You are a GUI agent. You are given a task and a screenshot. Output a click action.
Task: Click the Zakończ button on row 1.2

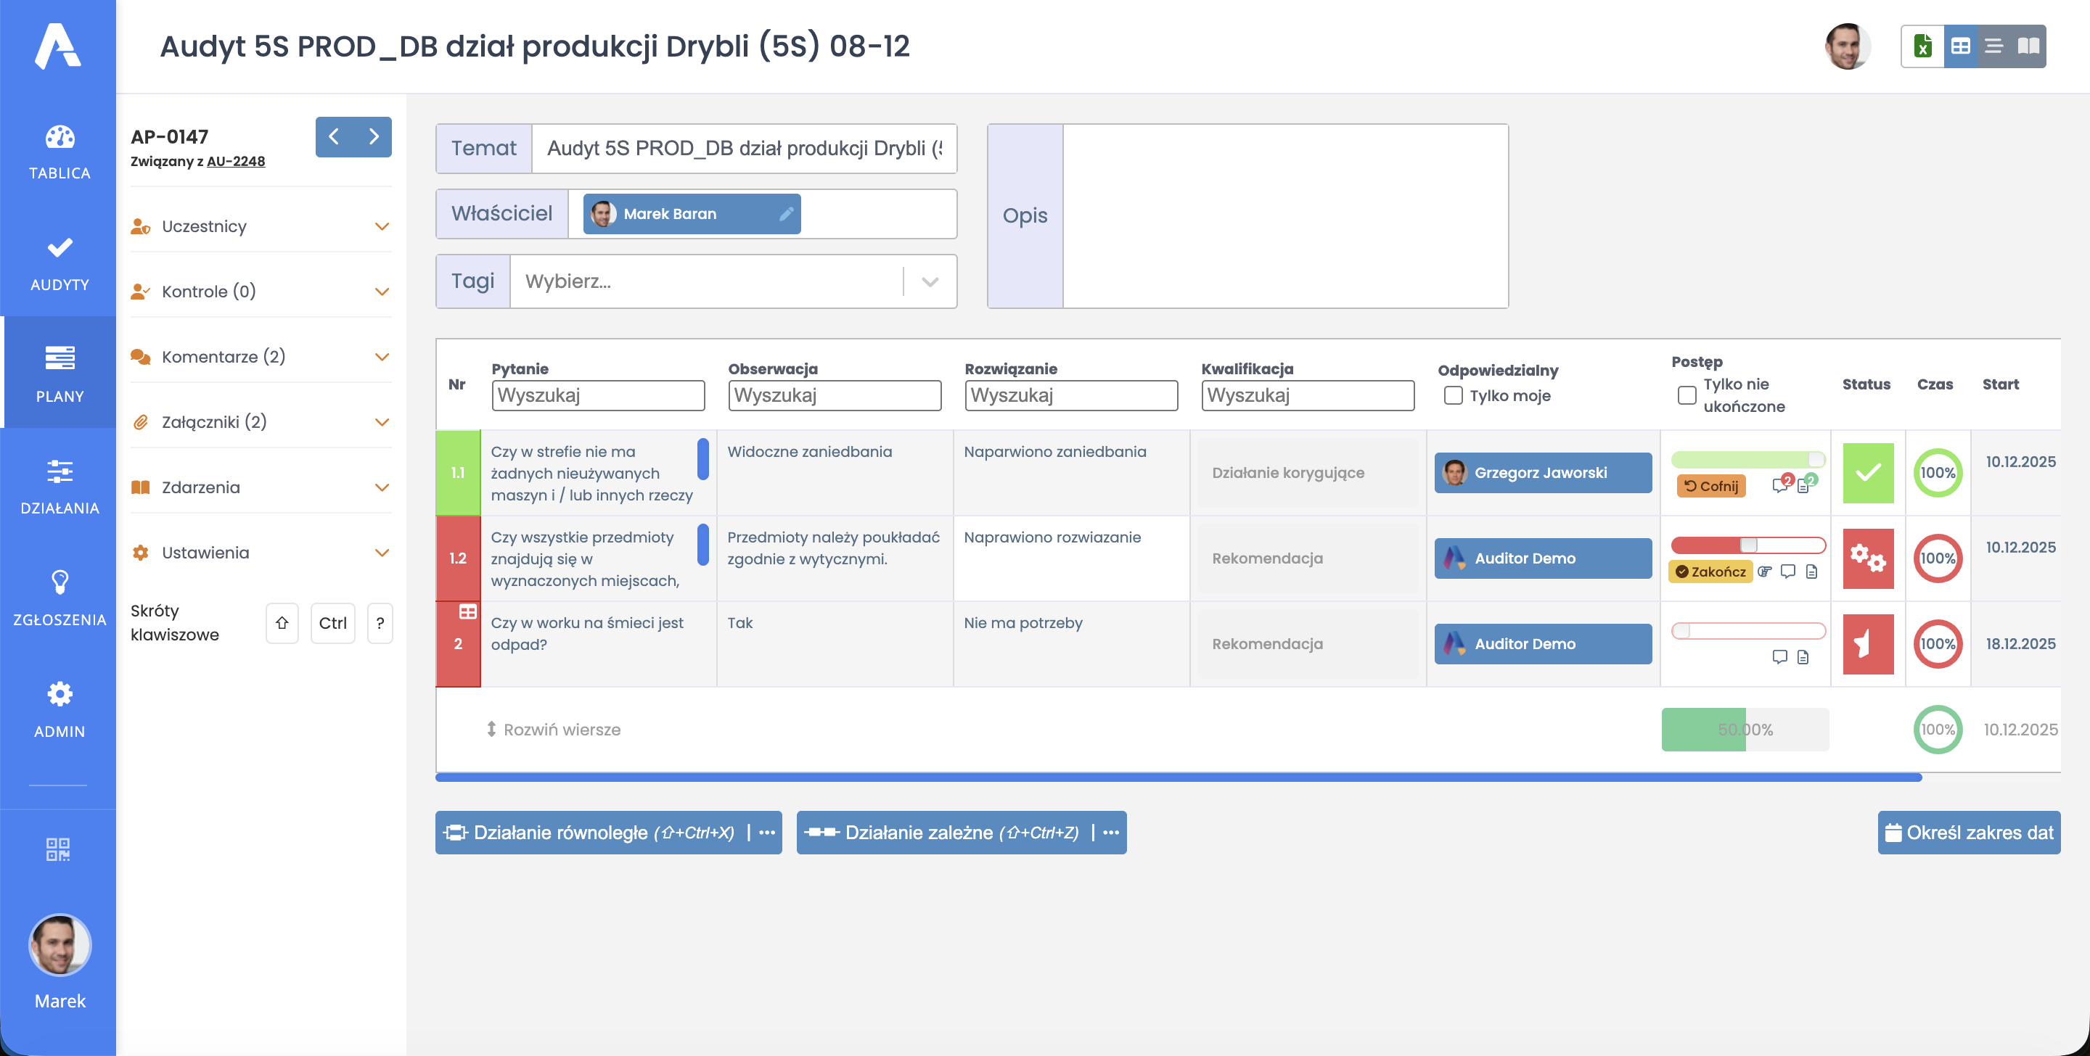click(1710, 572)
